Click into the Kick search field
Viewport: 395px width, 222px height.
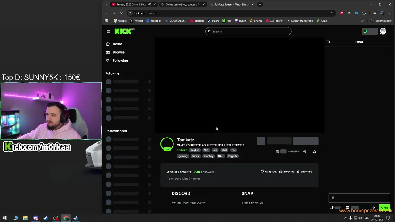pyautogui.click(x=248, y=31)
